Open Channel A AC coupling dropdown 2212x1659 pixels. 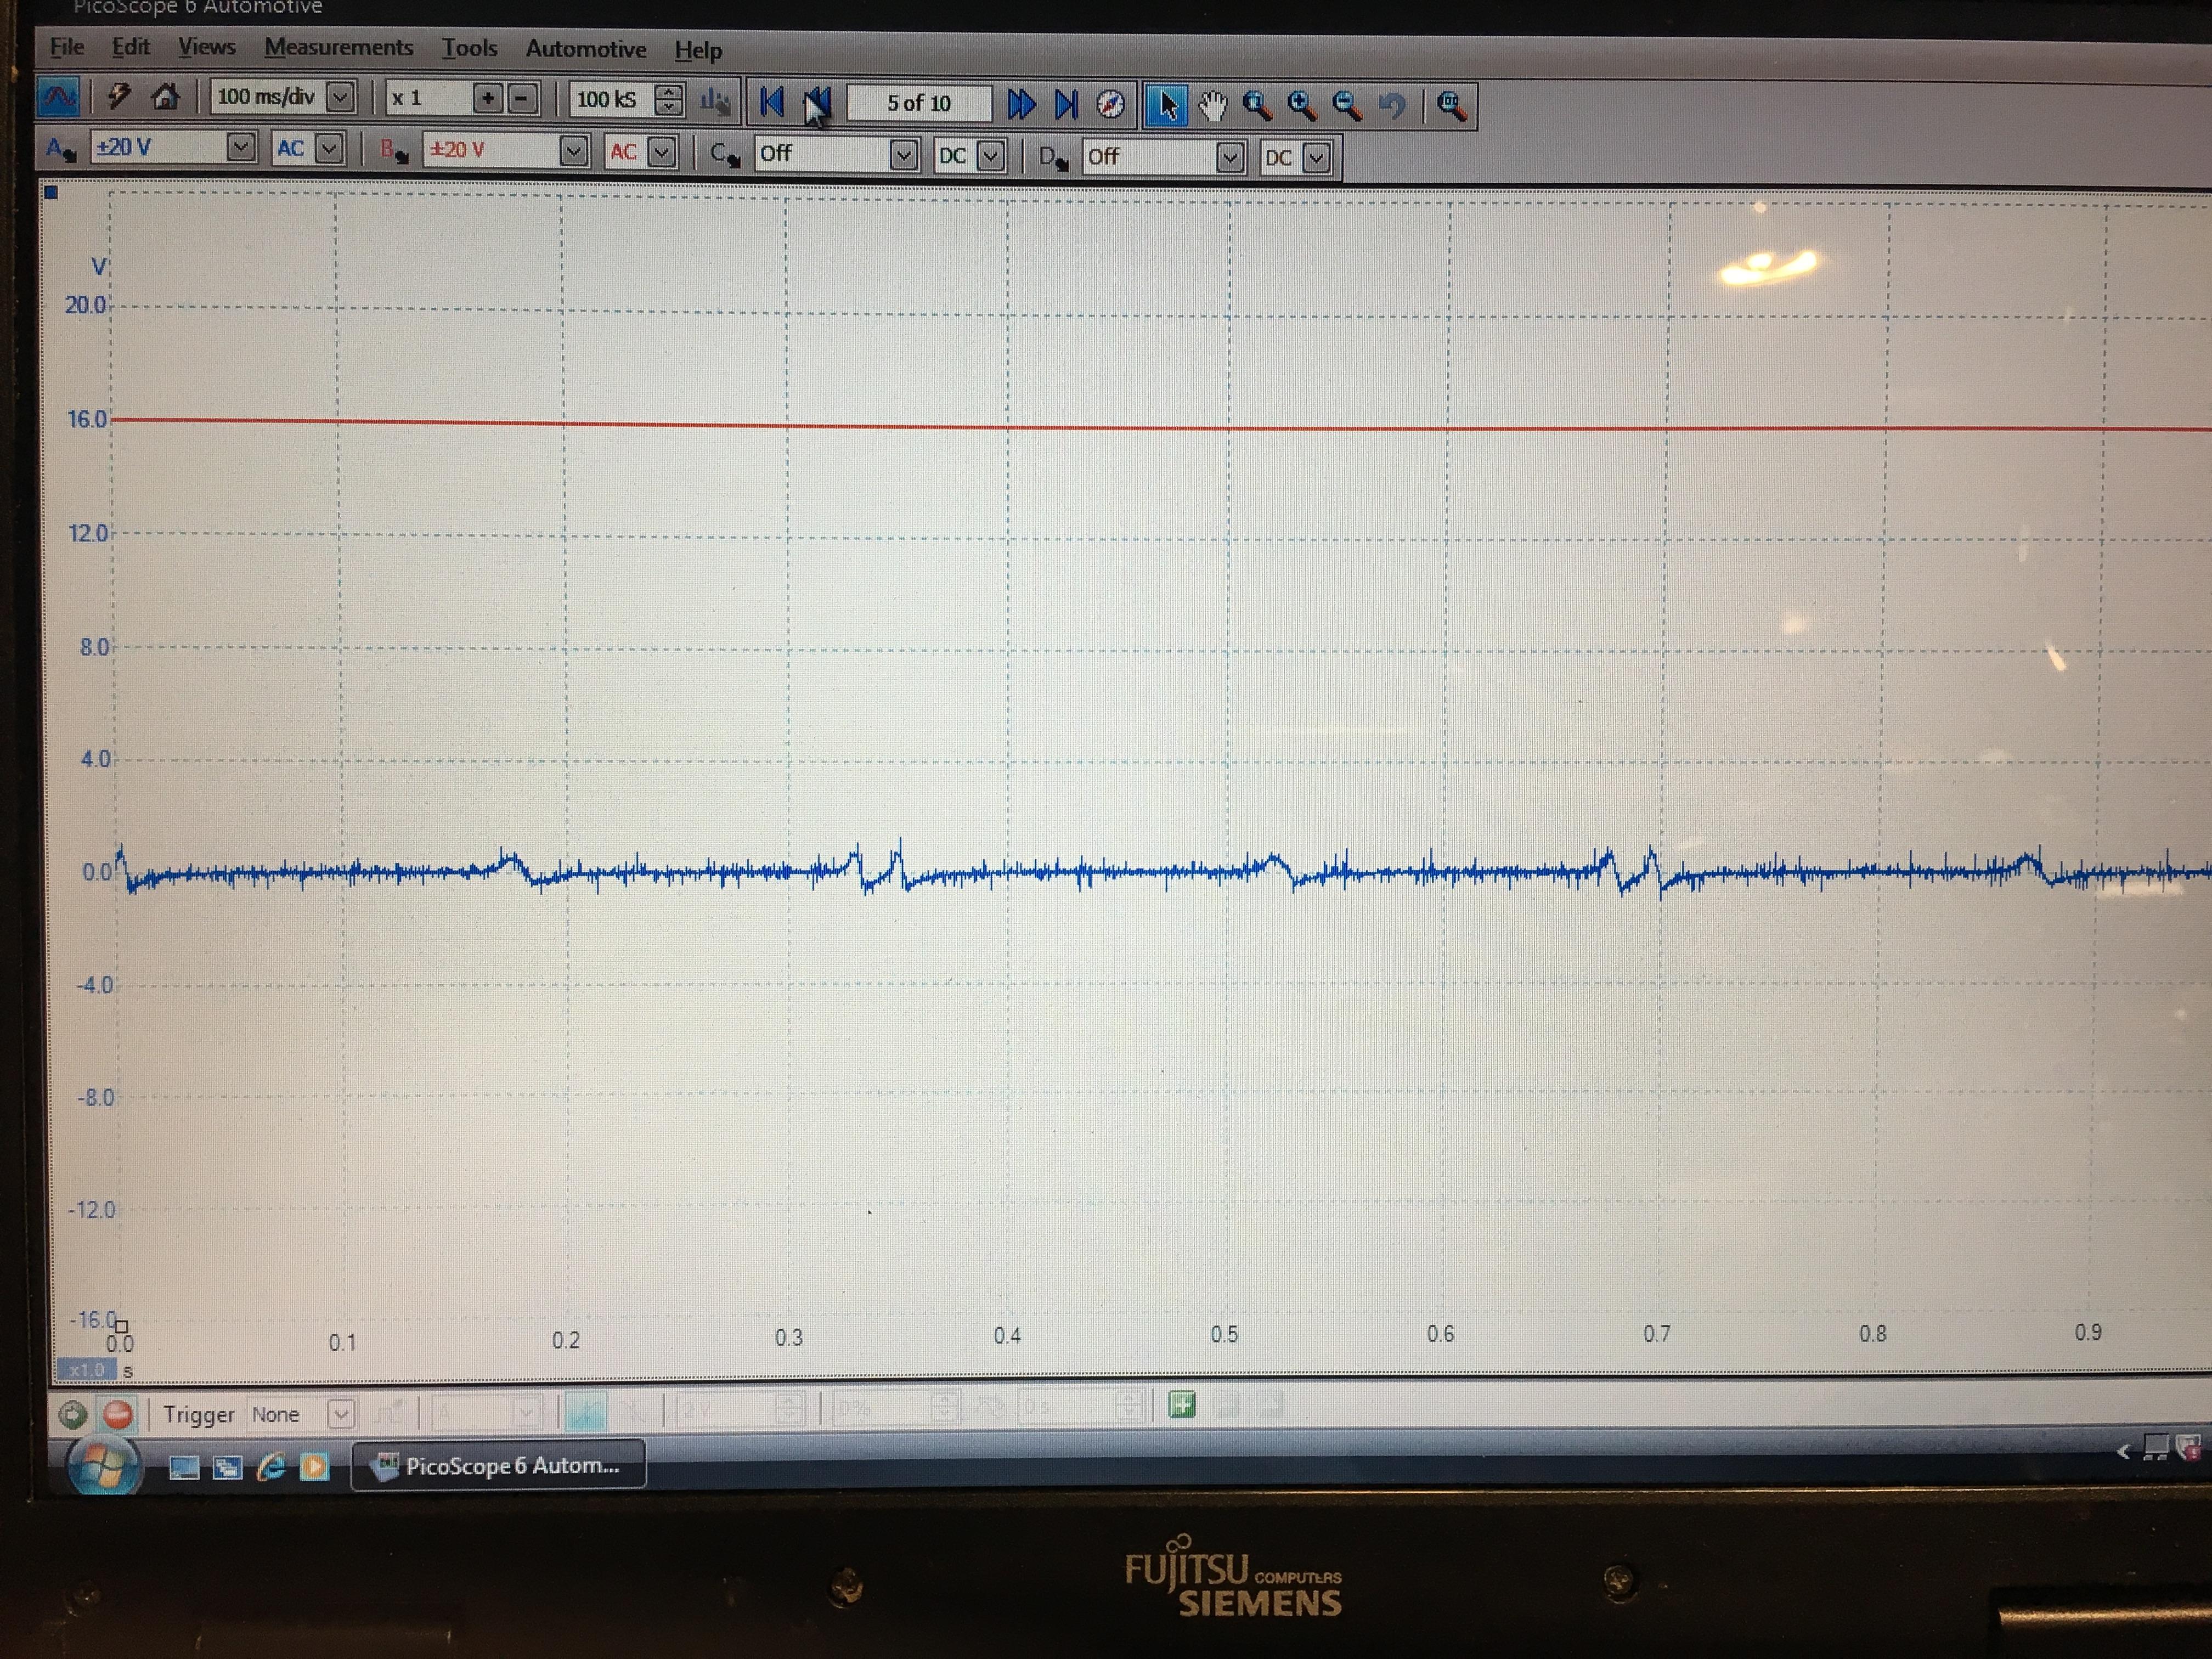click(330, 149)
